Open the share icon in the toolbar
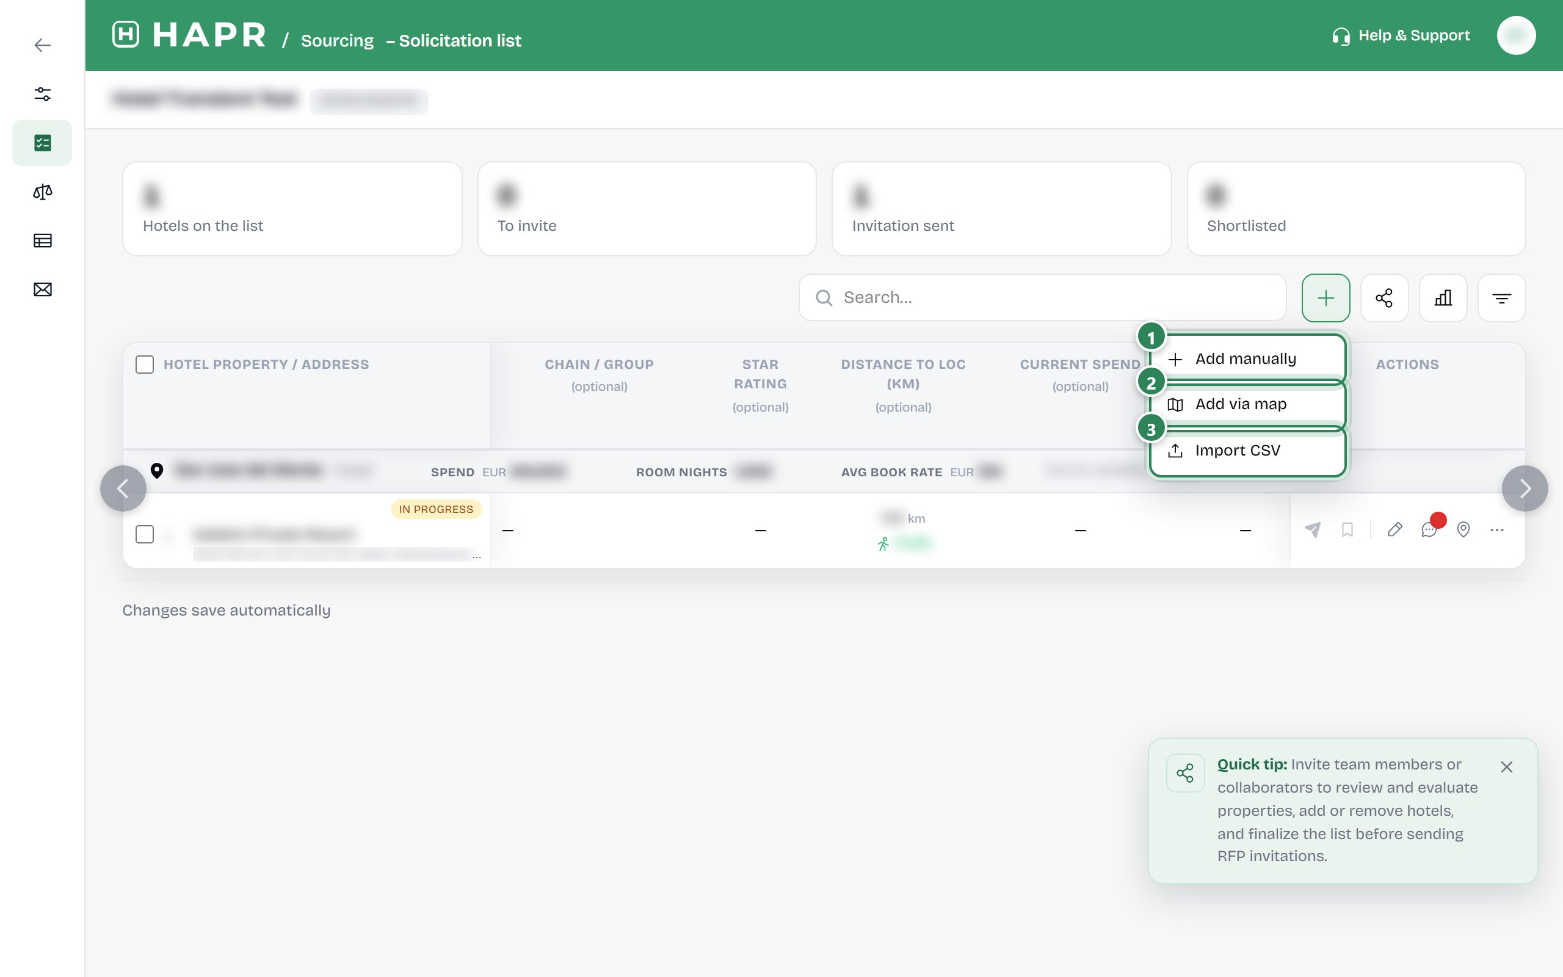Viewport: 1563px width, 977px height. pyautogui.click(x=1383, y=298)
